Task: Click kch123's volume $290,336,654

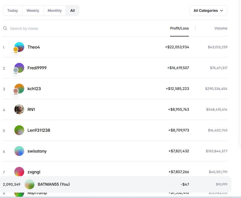Action: (216, 89)
